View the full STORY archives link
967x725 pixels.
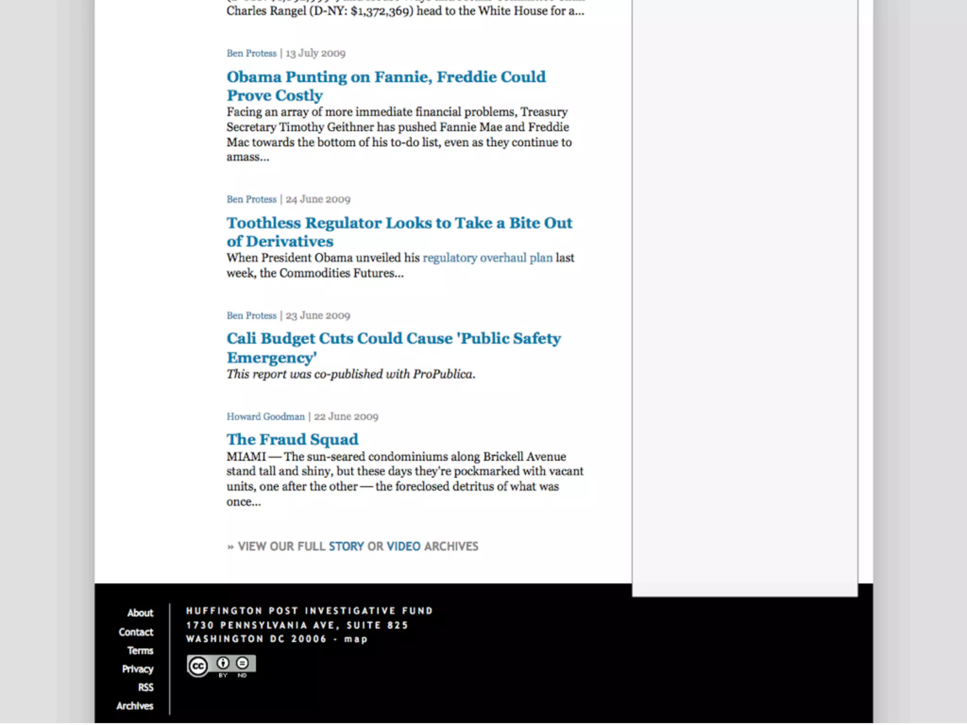[346, 546]
